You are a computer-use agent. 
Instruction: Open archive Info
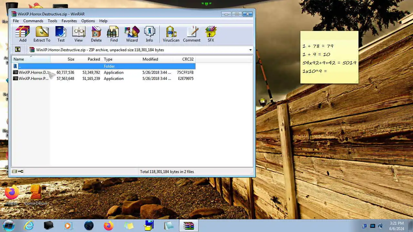click(x=149, y=34)
